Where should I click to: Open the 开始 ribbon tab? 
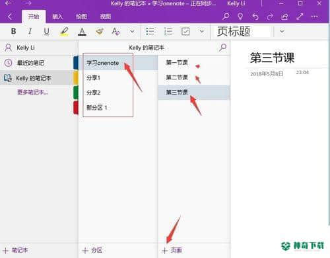(34, 17)
